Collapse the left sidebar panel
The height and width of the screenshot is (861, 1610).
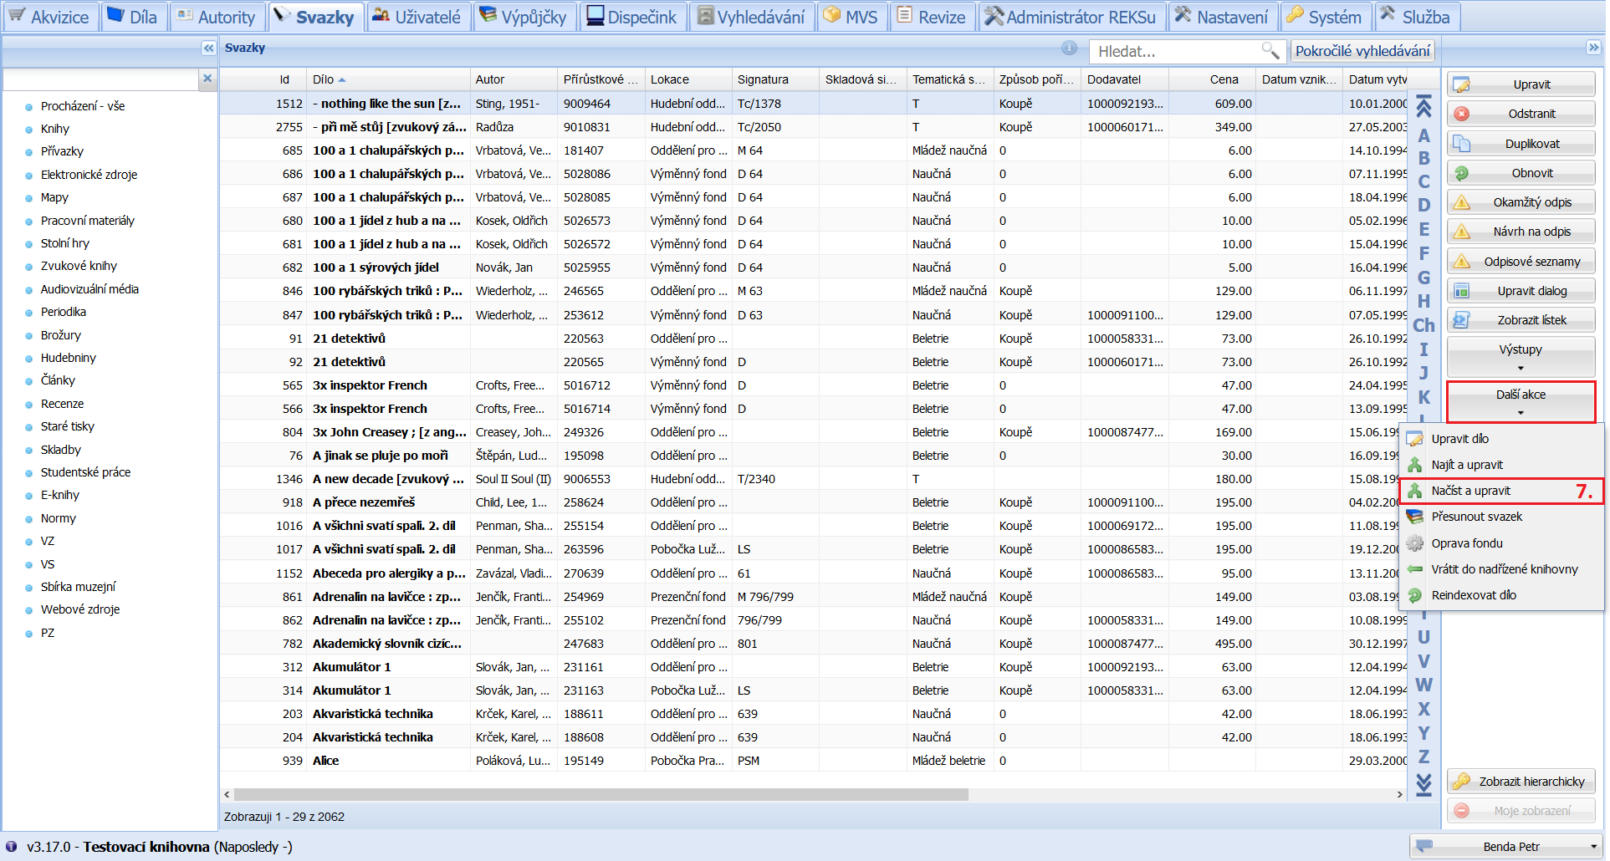[208, 48]
